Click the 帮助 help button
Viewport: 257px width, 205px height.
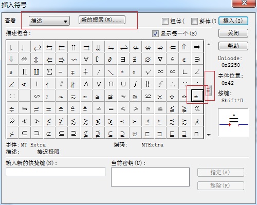click(x=233, y=46)
